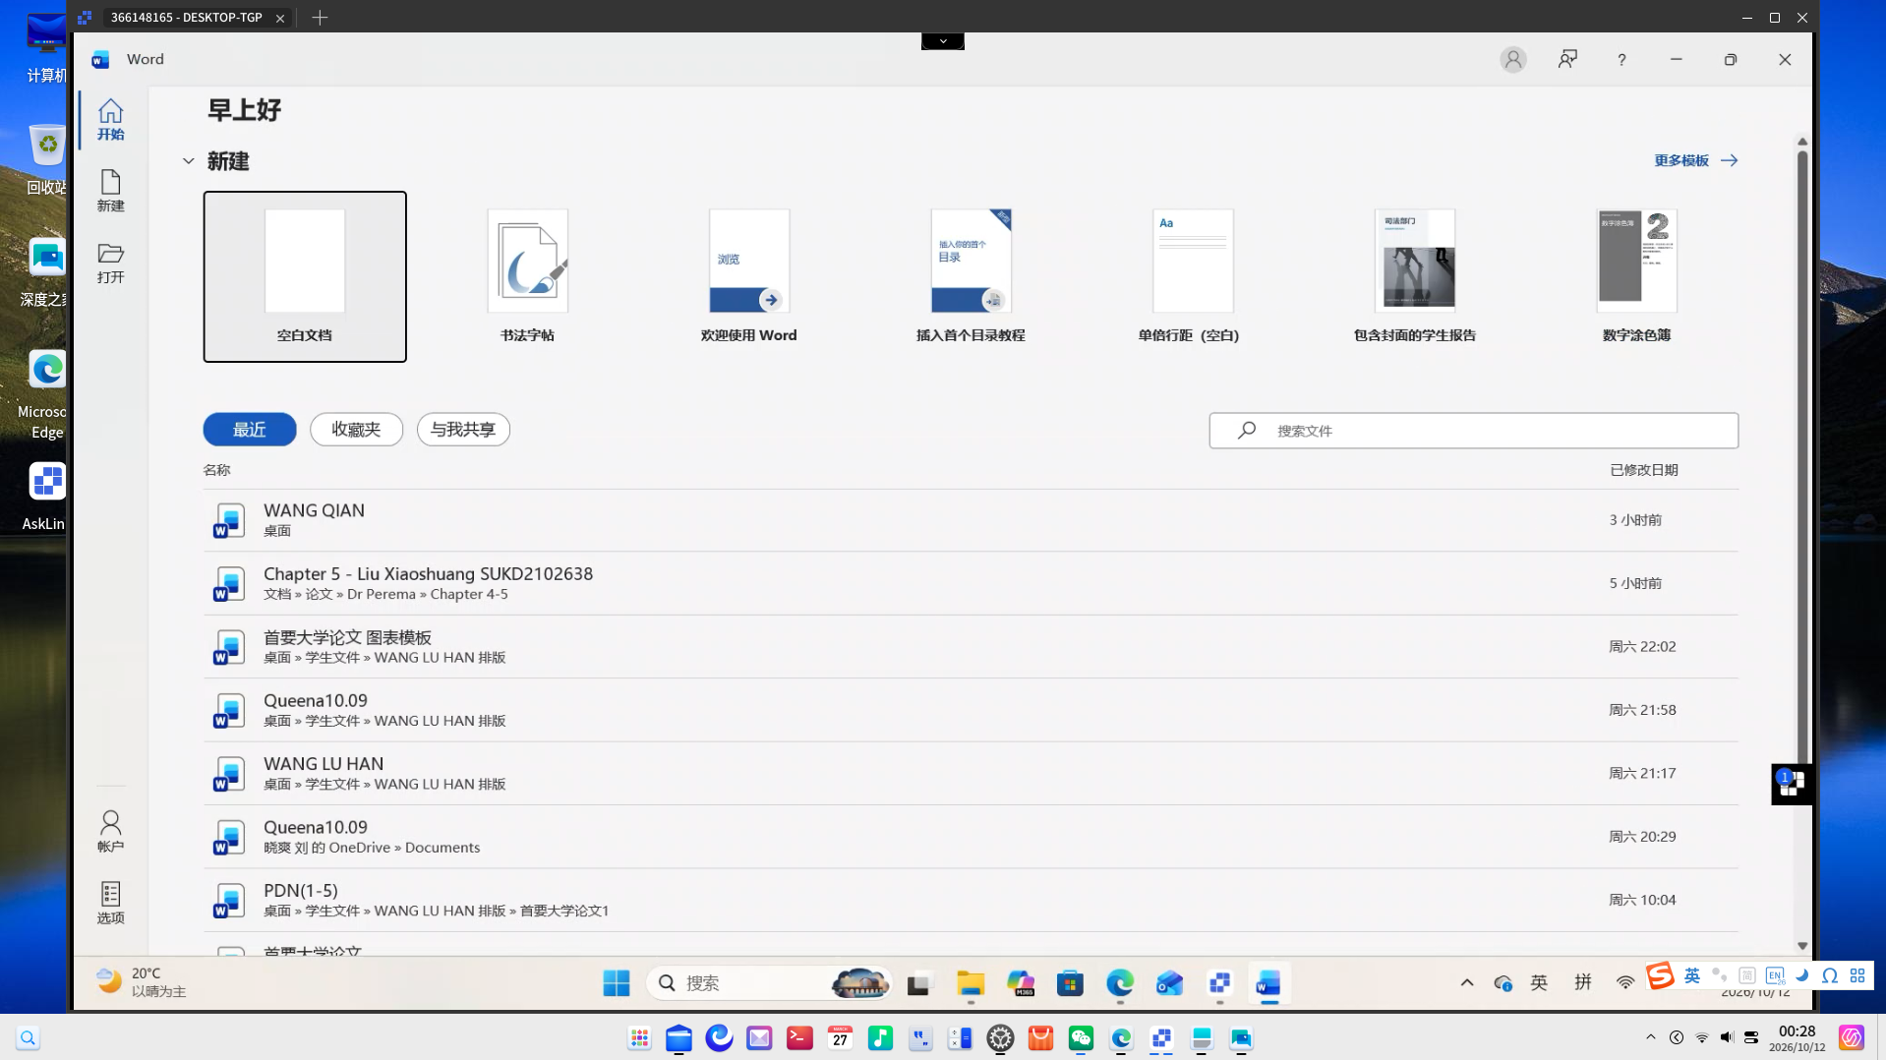1886x1060 pixels.
Task: Open Outlook in remote taskbar
Action: (1169, 982)
